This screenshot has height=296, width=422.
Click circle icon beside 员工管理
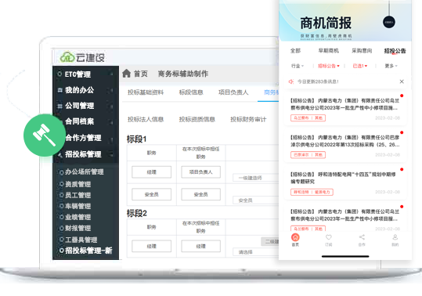pos(61,195)
